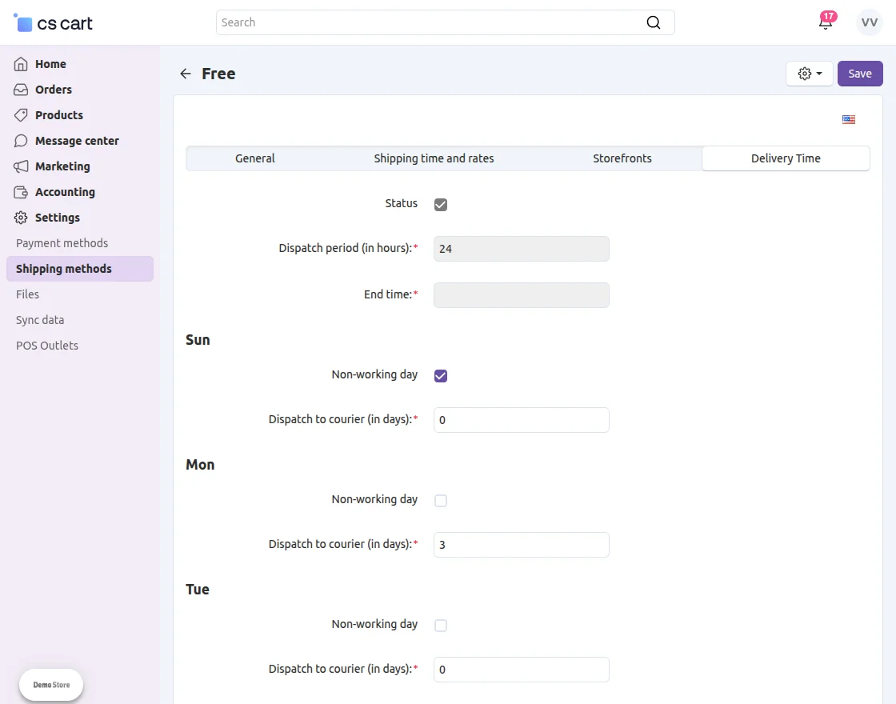Click the End time input field
This screenshot has height=704, width=896.
click(521, 295)
